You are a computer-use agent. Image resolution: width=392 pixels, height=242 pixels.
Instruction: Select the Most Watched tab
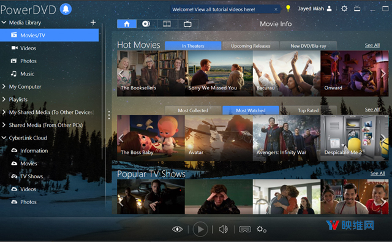click(x=251, y=110)
